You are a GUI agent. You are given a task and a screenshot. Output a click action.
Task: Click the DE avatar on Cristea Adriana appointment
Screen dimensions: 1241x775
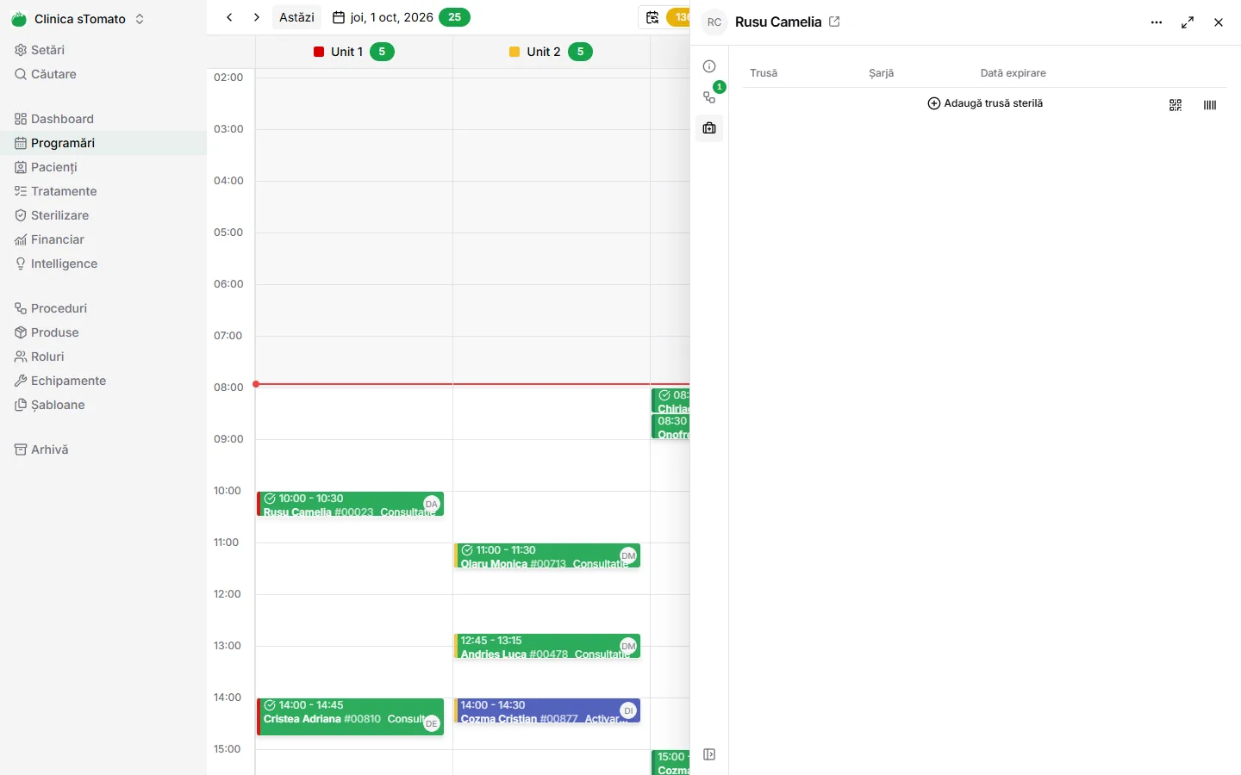coord(432,724)
